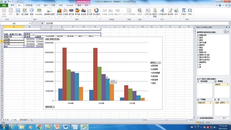The height and width of the screenshot is (130, 231).
Task: Open the 產業別 dropdown in column labels area
Action: tap(228, 84)
